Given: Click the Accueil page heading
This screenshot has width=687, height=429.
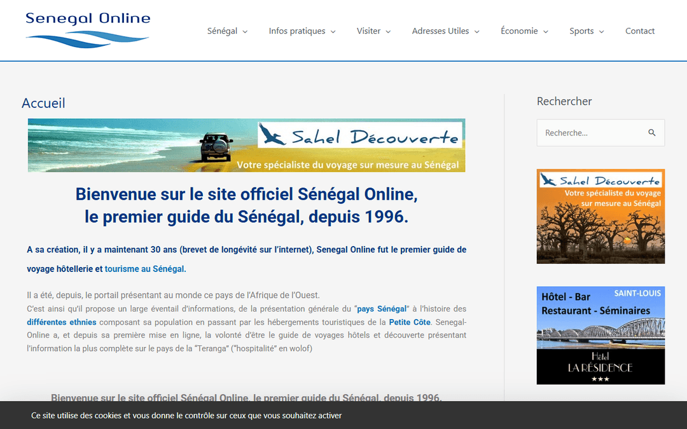Looking at the screenshot, I should coord(43,104).
